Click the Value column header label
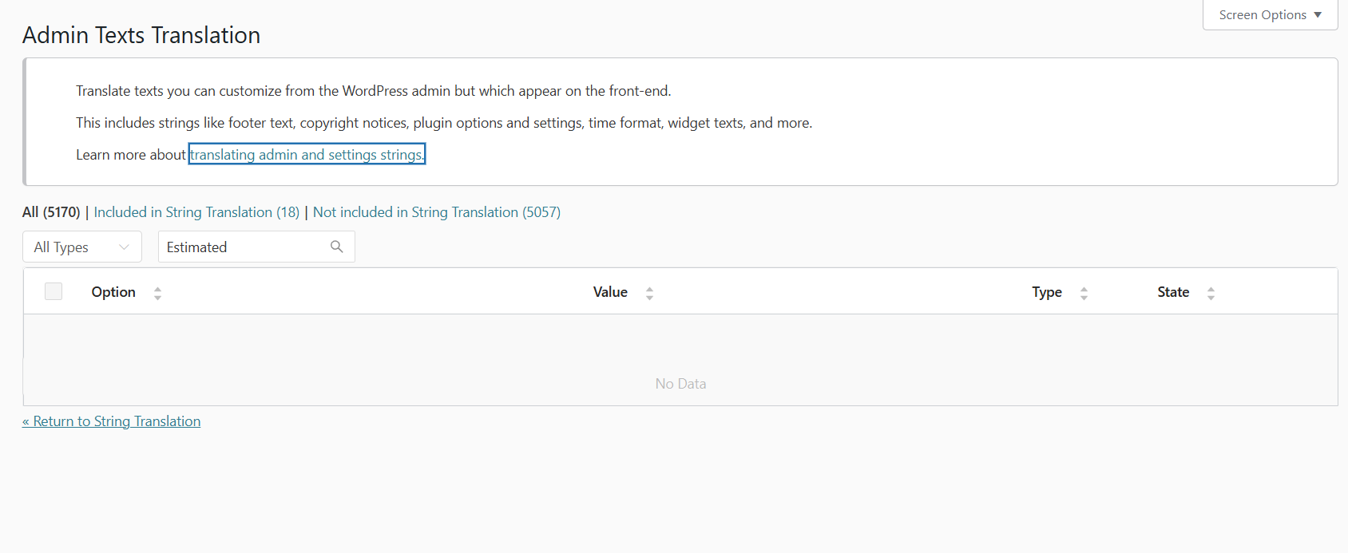Screen dimensions: 1348x553 pyautogui.click(x=610, y=292)
